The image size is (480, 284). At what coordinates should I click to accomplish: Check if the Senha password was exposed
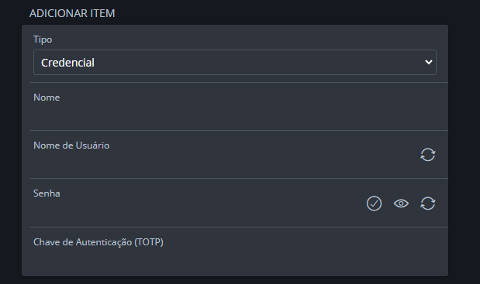[x=374, y=204]
